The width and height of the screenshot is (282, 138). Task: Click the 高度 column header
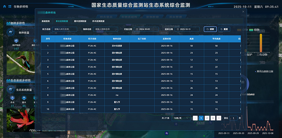(x=191, y=39)
